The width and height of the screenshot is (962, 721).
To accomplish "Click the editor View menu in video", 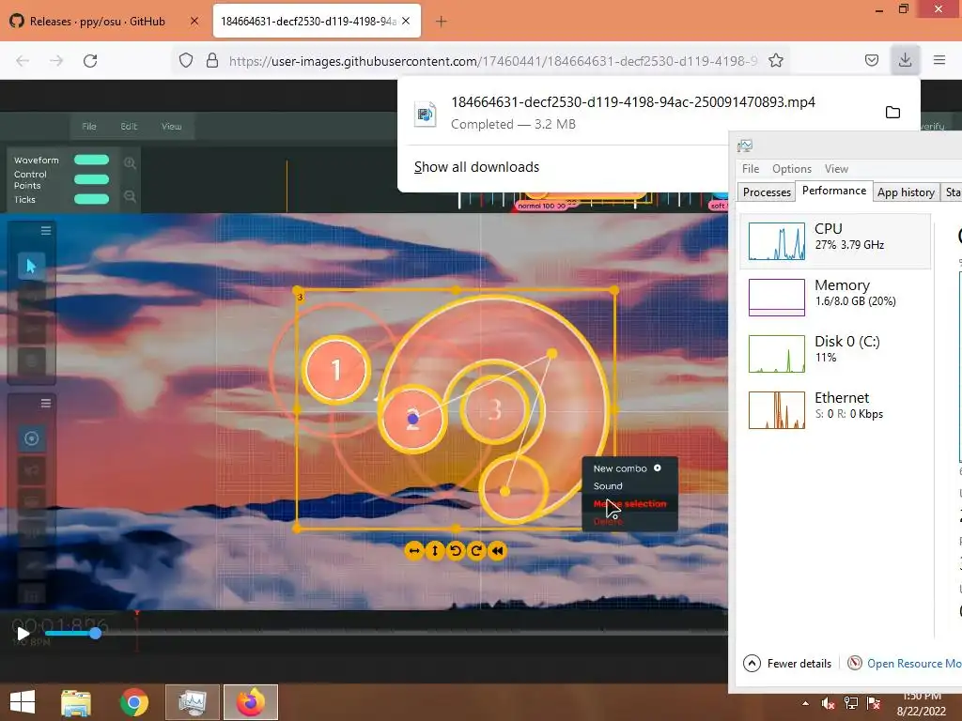I will coord(171,127).
